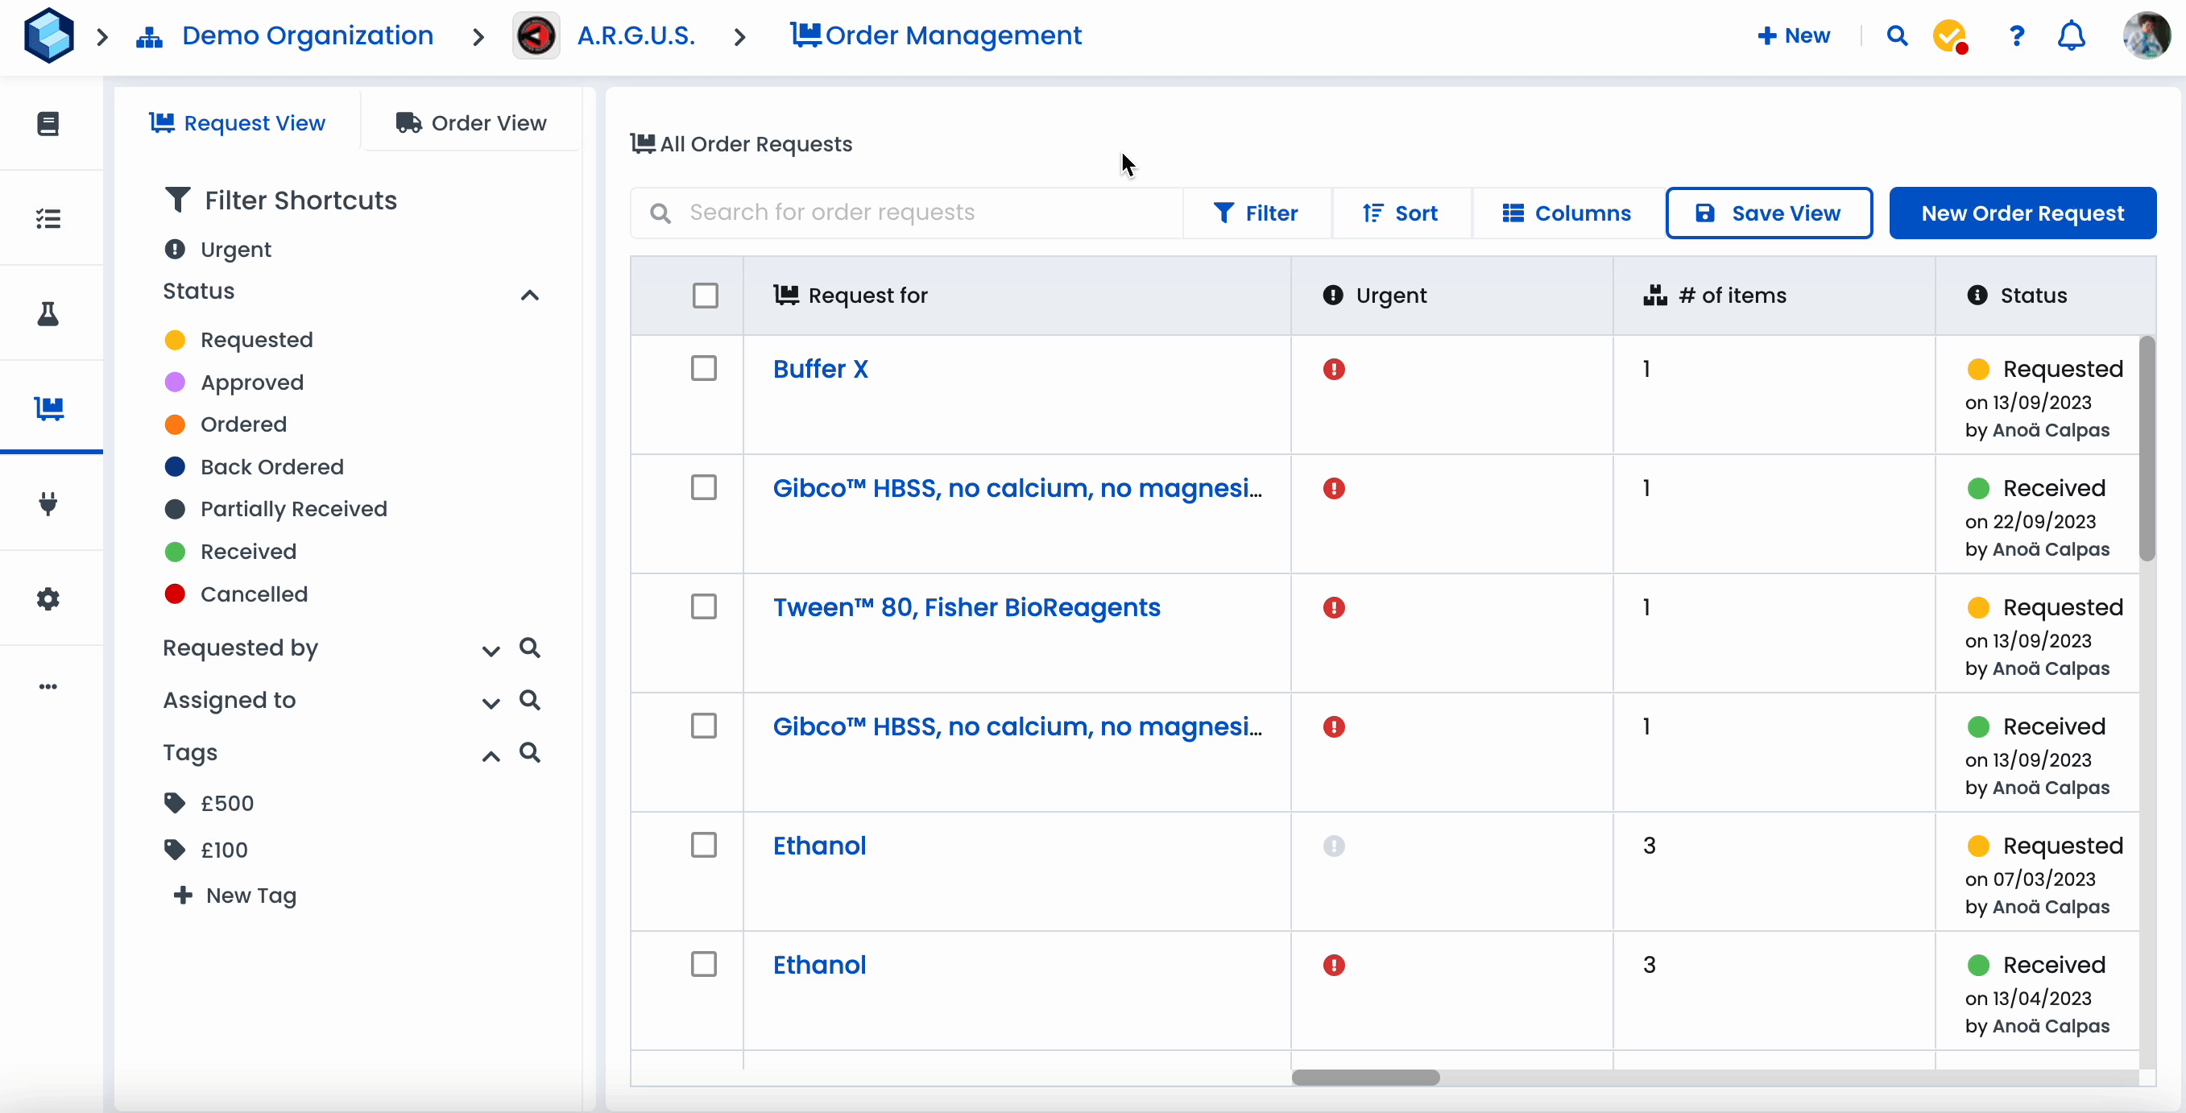Collapse the Status filter section

click(x=529, y=296)
